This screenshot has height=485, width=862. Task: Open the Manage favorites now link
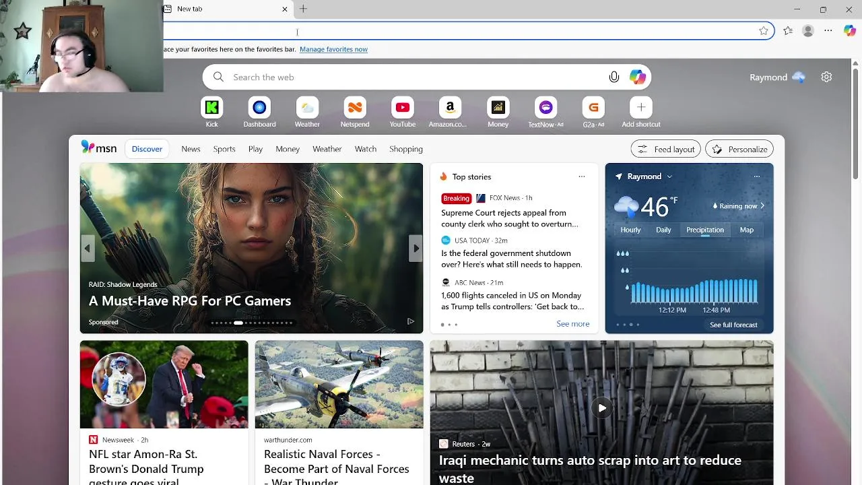coord(333,49)
